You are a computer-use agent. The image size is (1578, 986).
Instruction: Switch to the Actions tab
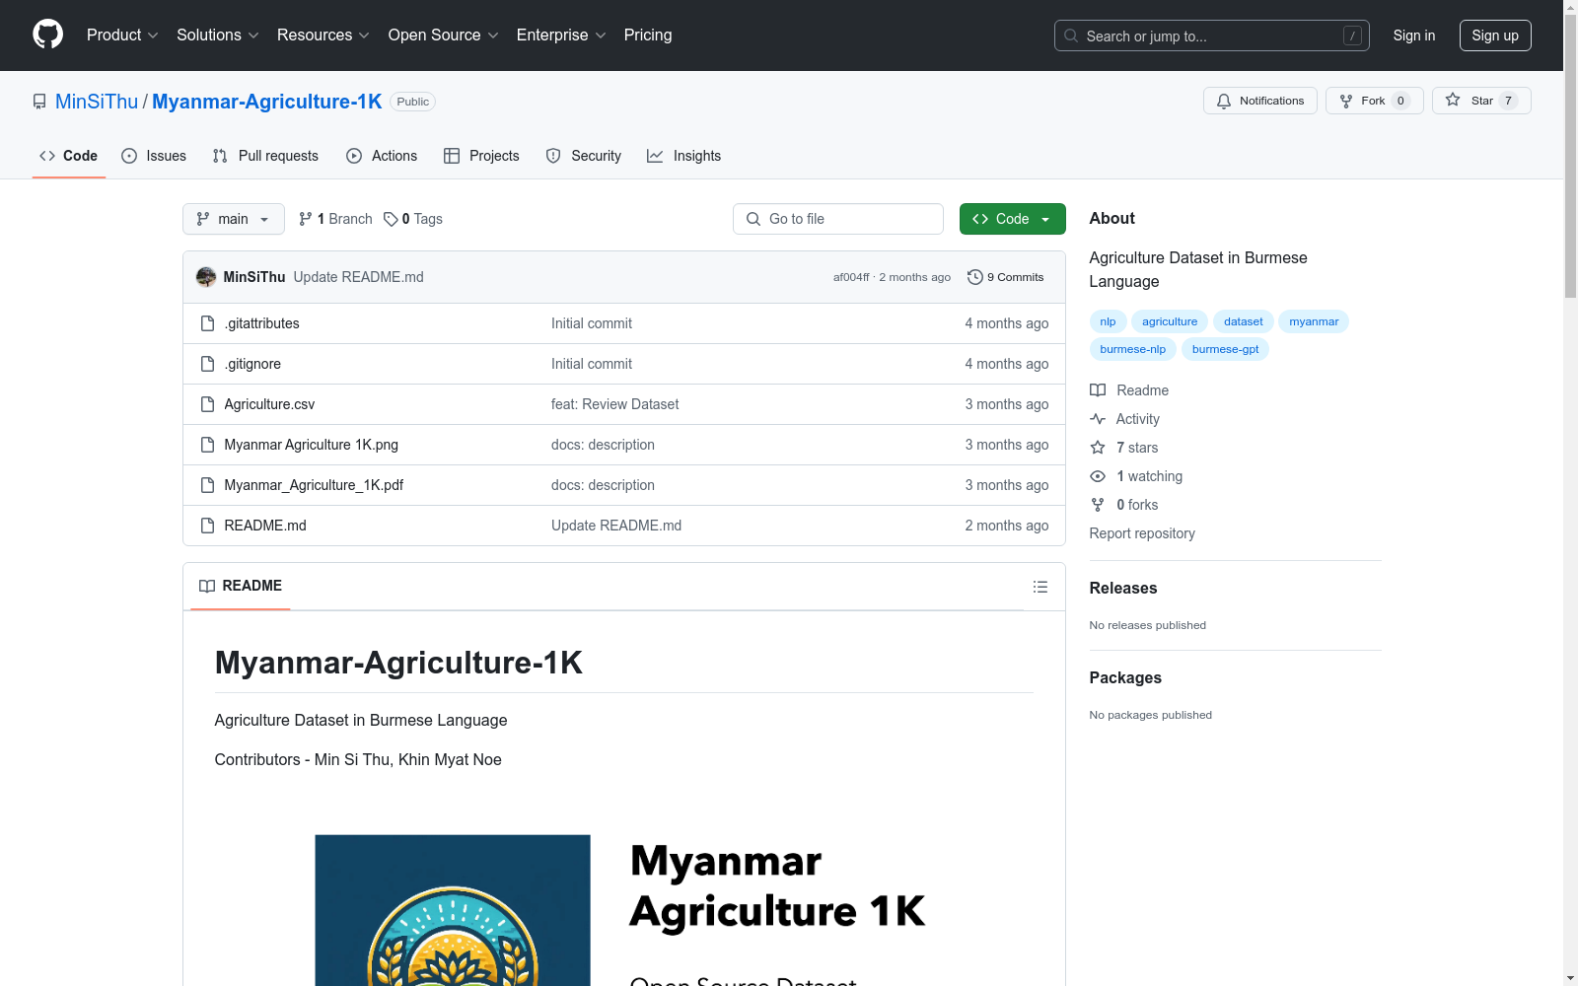tap(382, 156)
